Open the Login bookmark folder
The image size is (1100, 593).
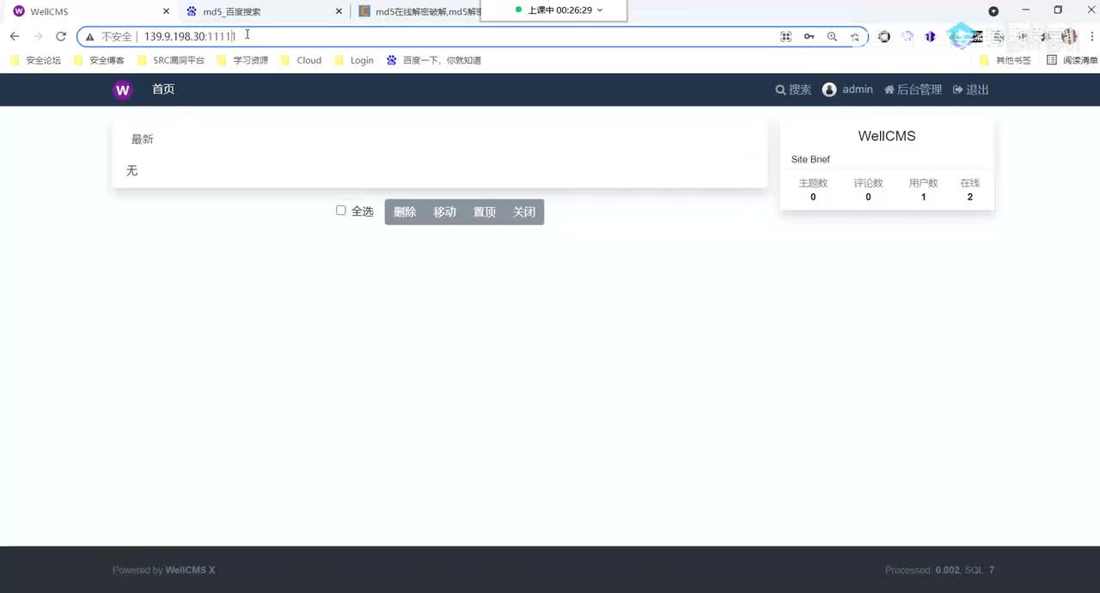[x=354, y=60]
